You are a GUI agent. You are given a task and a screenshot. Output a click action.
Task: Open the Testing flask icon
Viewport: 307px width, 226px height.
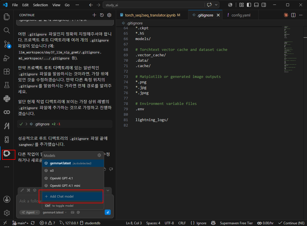7,85
